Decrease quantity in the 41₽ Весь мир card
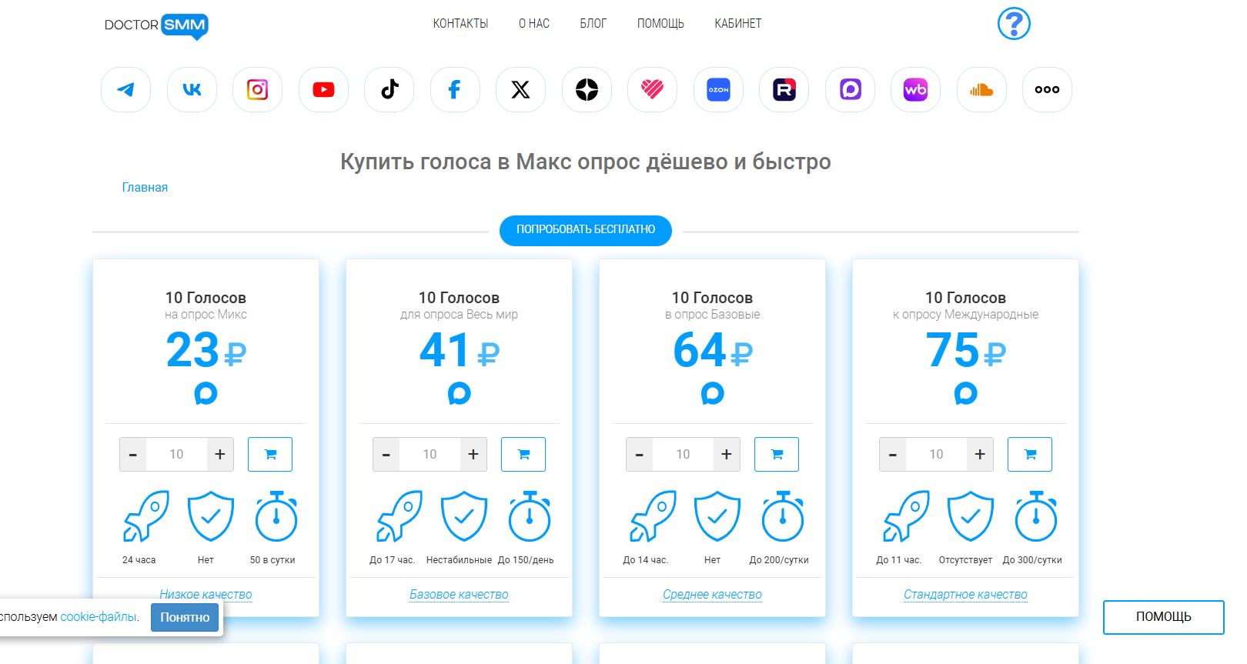 pyautogui.click(x=386, y=454)
